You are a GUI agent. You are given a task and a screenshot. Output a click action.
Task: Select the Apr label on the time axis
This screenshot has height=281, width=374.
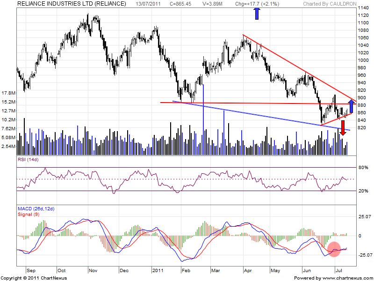(248, 270)
